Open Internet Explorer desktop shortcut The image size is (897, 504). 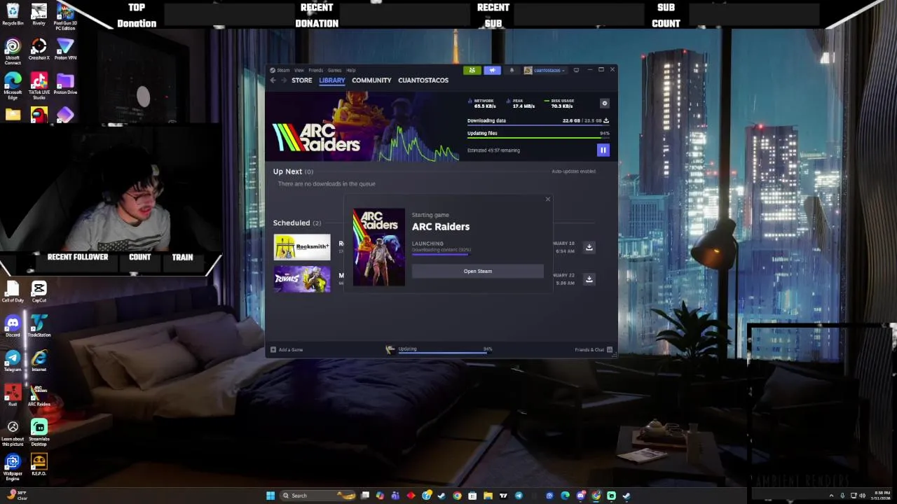tap(39, 360)
